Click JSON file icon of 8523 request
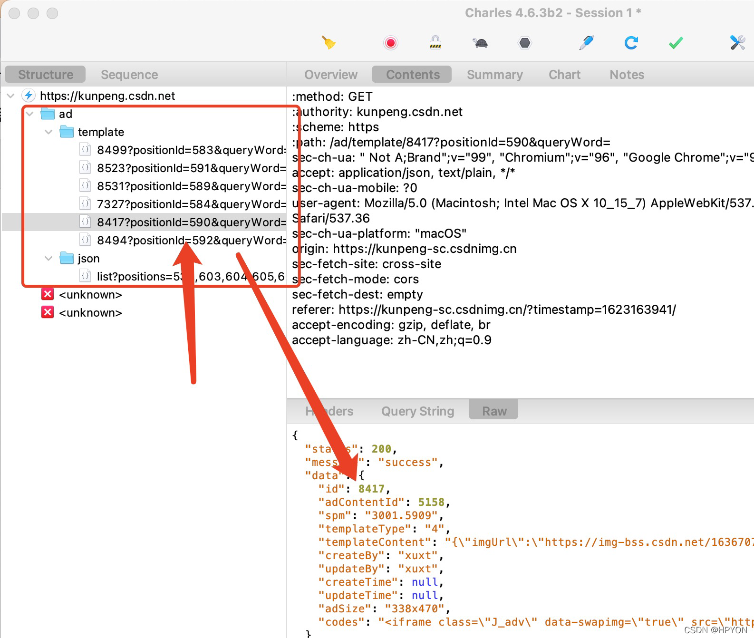This screenshot has width=754, height=638. point(85,167)
